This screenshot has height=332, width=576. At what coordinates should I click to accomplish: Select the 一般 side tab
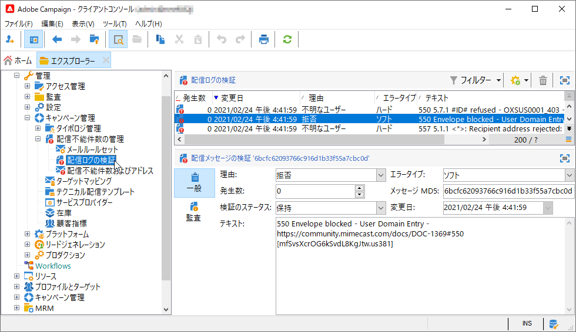(194, 183)
